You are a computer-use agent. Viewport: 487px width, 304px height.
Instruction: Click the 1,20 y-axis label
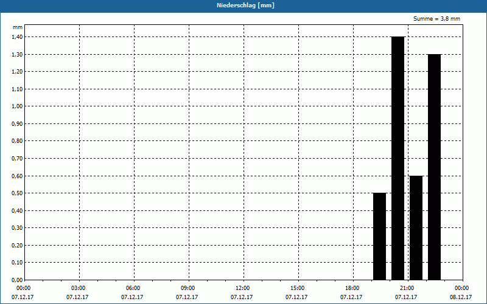click(17, 72)
